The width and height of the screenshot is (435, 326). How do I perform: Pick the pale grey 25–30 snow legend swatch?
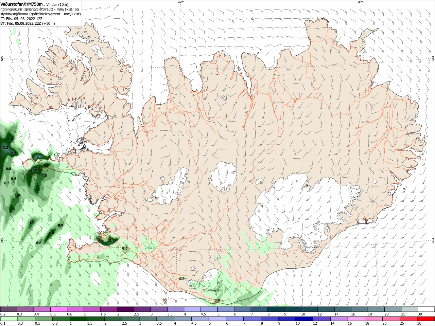[410, 309]
